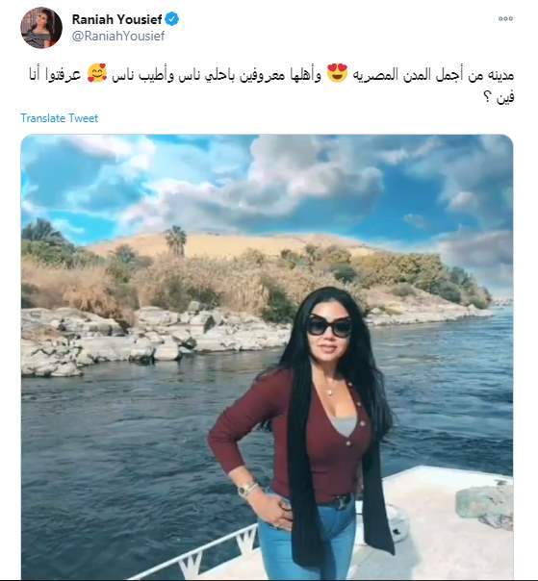Click the belt buckle on the jeans
This screenshot has height=581, width=538.
pos(341,502)
